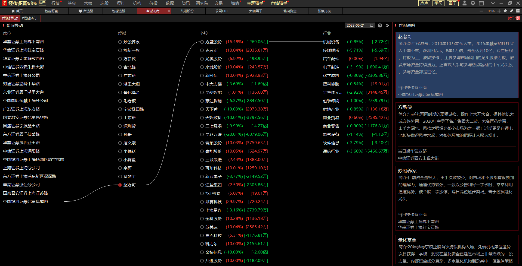Click the 演示 demo badge
Viewport: 522px width, 266px height.
(42, 3)
